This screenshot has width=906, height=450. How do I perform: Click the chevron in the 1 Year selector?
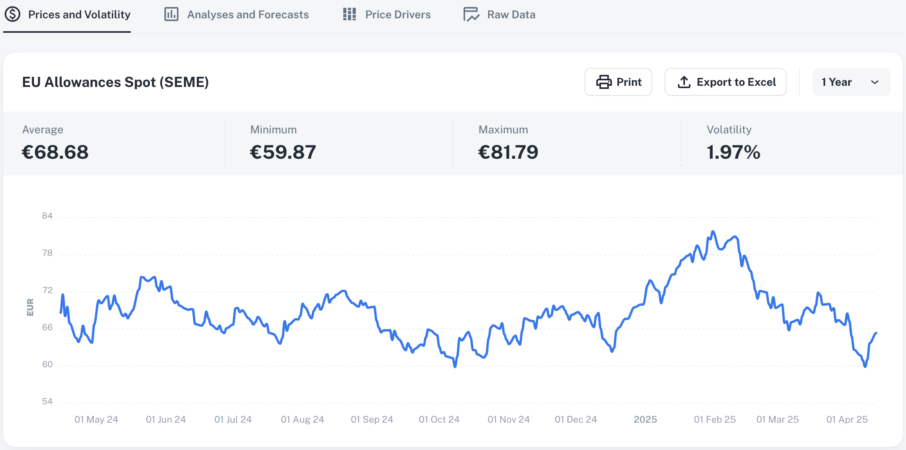[875, 82]
